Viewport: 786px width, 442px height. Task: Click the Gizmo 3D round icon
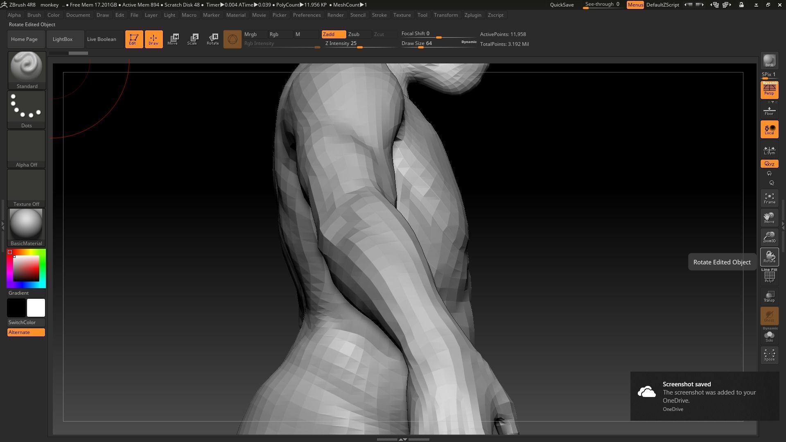pyautogui.click(x=232, y=39)
